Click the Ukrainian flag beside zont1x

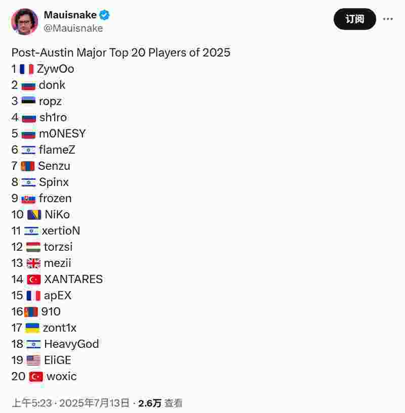pyautogui.click(x=32, y=328)
